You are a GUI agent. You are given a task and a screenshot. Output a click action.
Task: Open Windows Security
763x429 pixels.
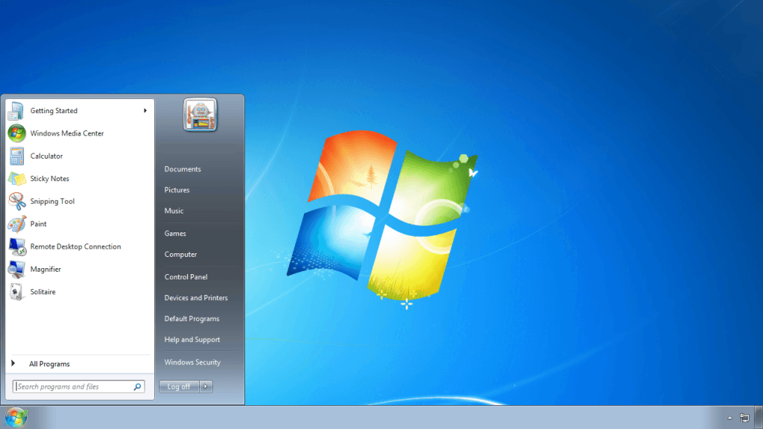(x=192, y=363)
